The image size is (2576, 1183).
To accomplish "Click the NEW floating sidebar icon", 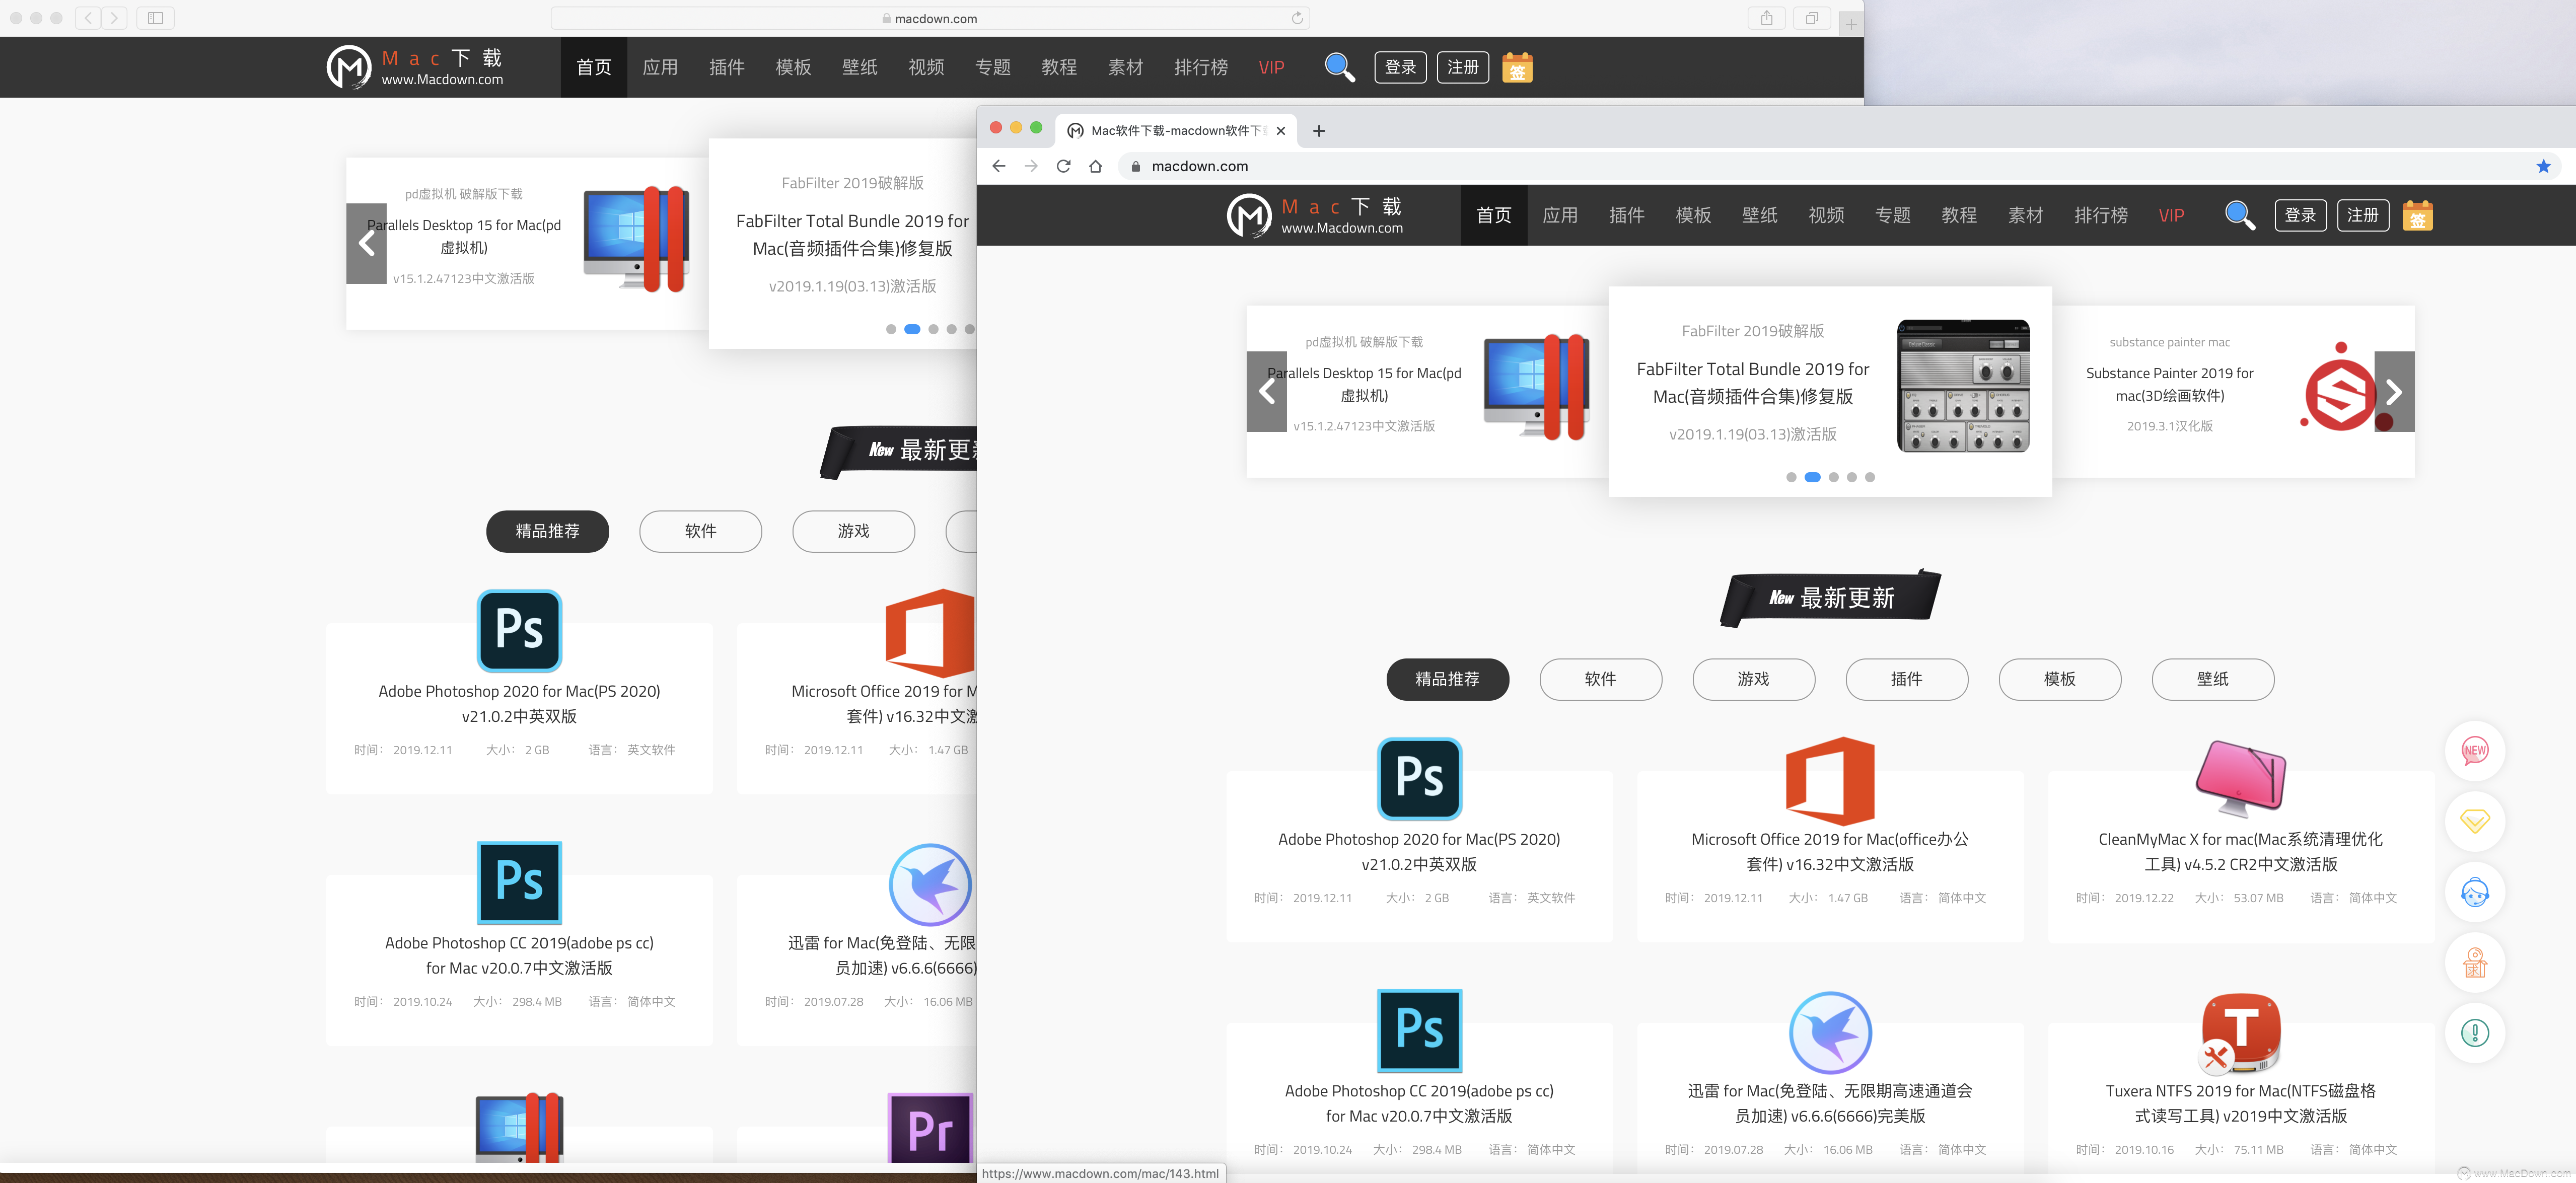I will tap(2474, 750).
